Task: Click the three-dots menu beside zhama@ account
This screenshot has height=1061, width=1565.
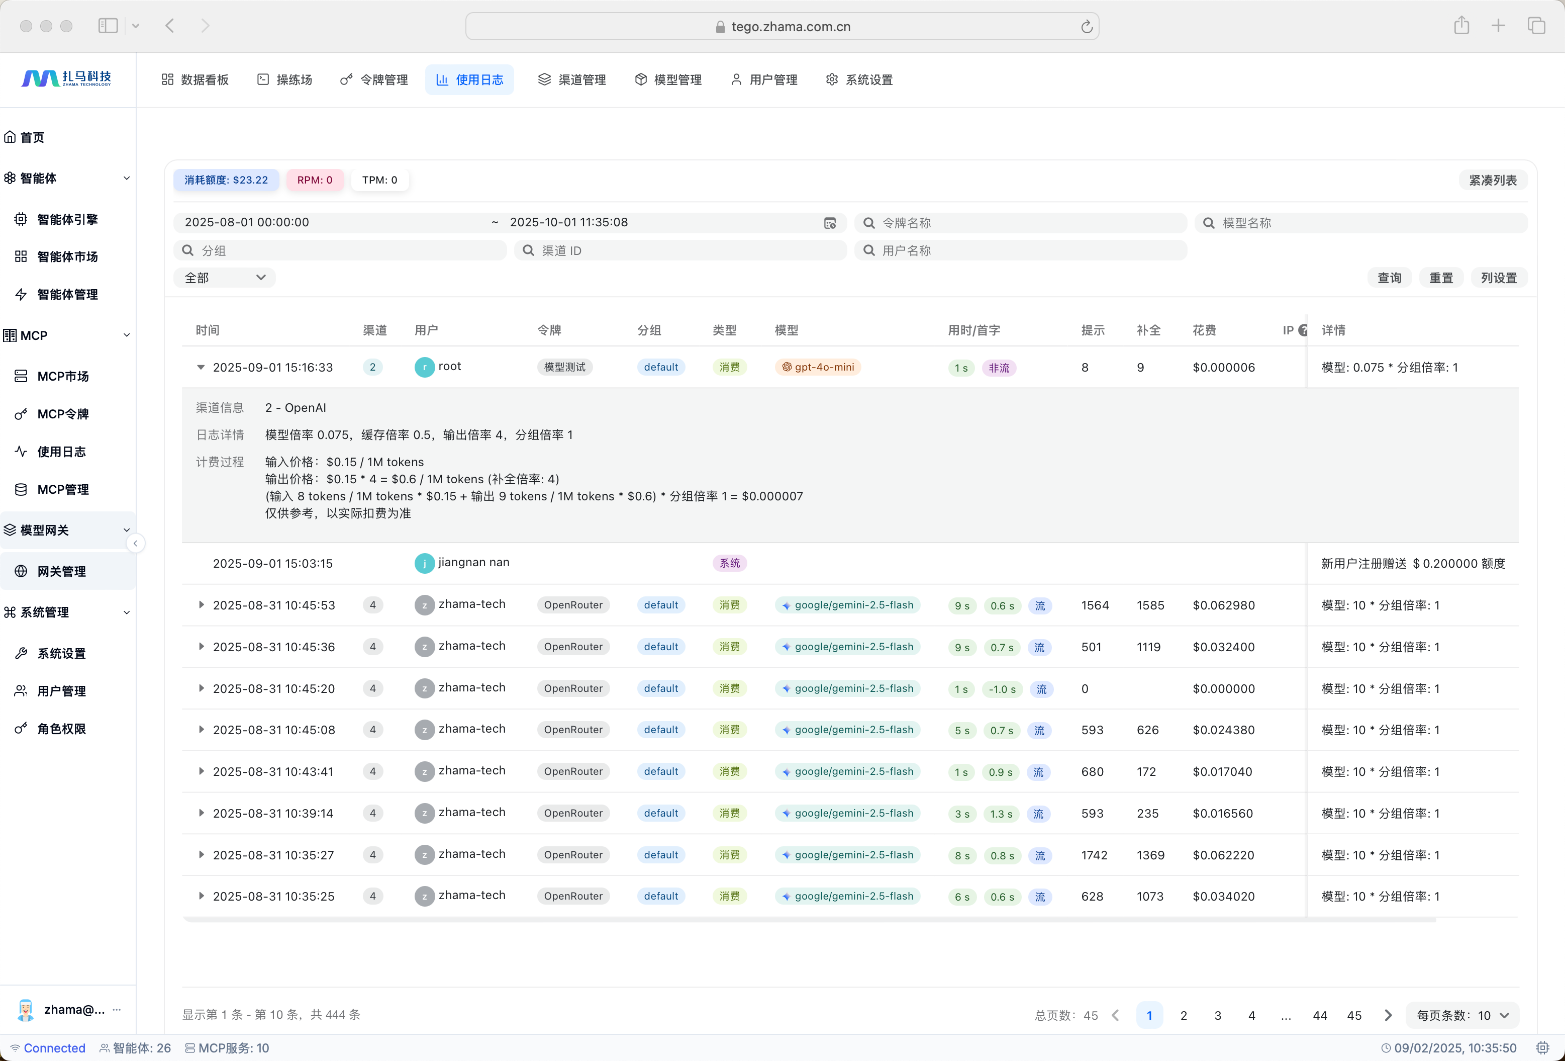Action: click(117, 1009)
